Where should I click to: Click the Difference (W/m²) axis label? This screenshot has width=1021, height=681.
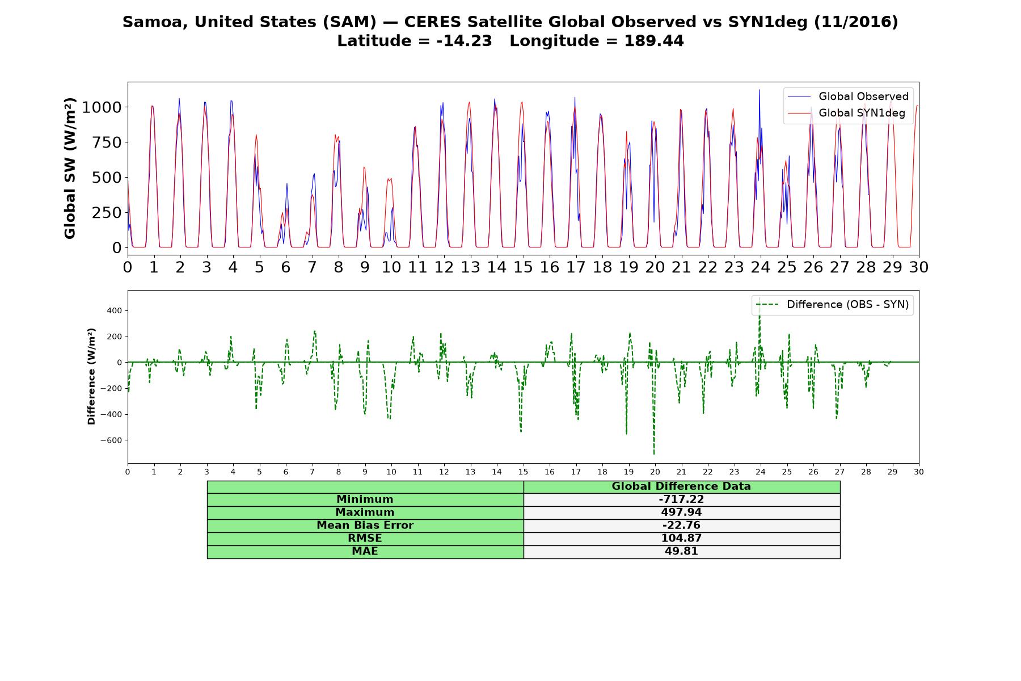click(x=91, y=376)
